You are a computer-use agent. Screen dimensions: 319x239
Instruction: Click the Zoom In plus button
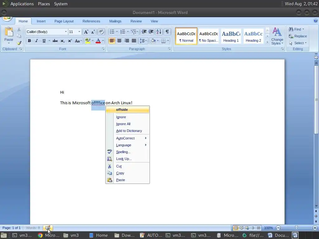coord(315,228)
